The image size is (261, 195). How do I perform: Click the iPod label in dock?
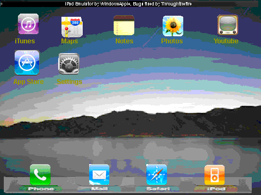pos(216,189)
